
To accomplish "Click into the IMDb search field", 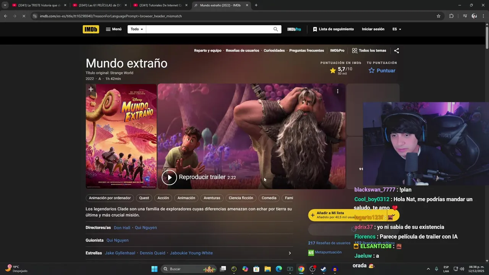I will click(209, 29).
